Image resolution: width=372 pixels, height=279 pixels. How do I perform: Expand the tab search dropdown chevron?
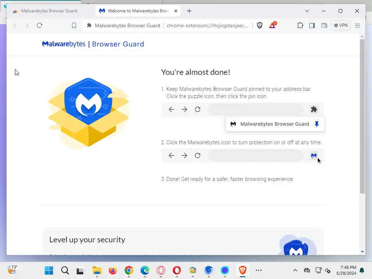point(307,11)
